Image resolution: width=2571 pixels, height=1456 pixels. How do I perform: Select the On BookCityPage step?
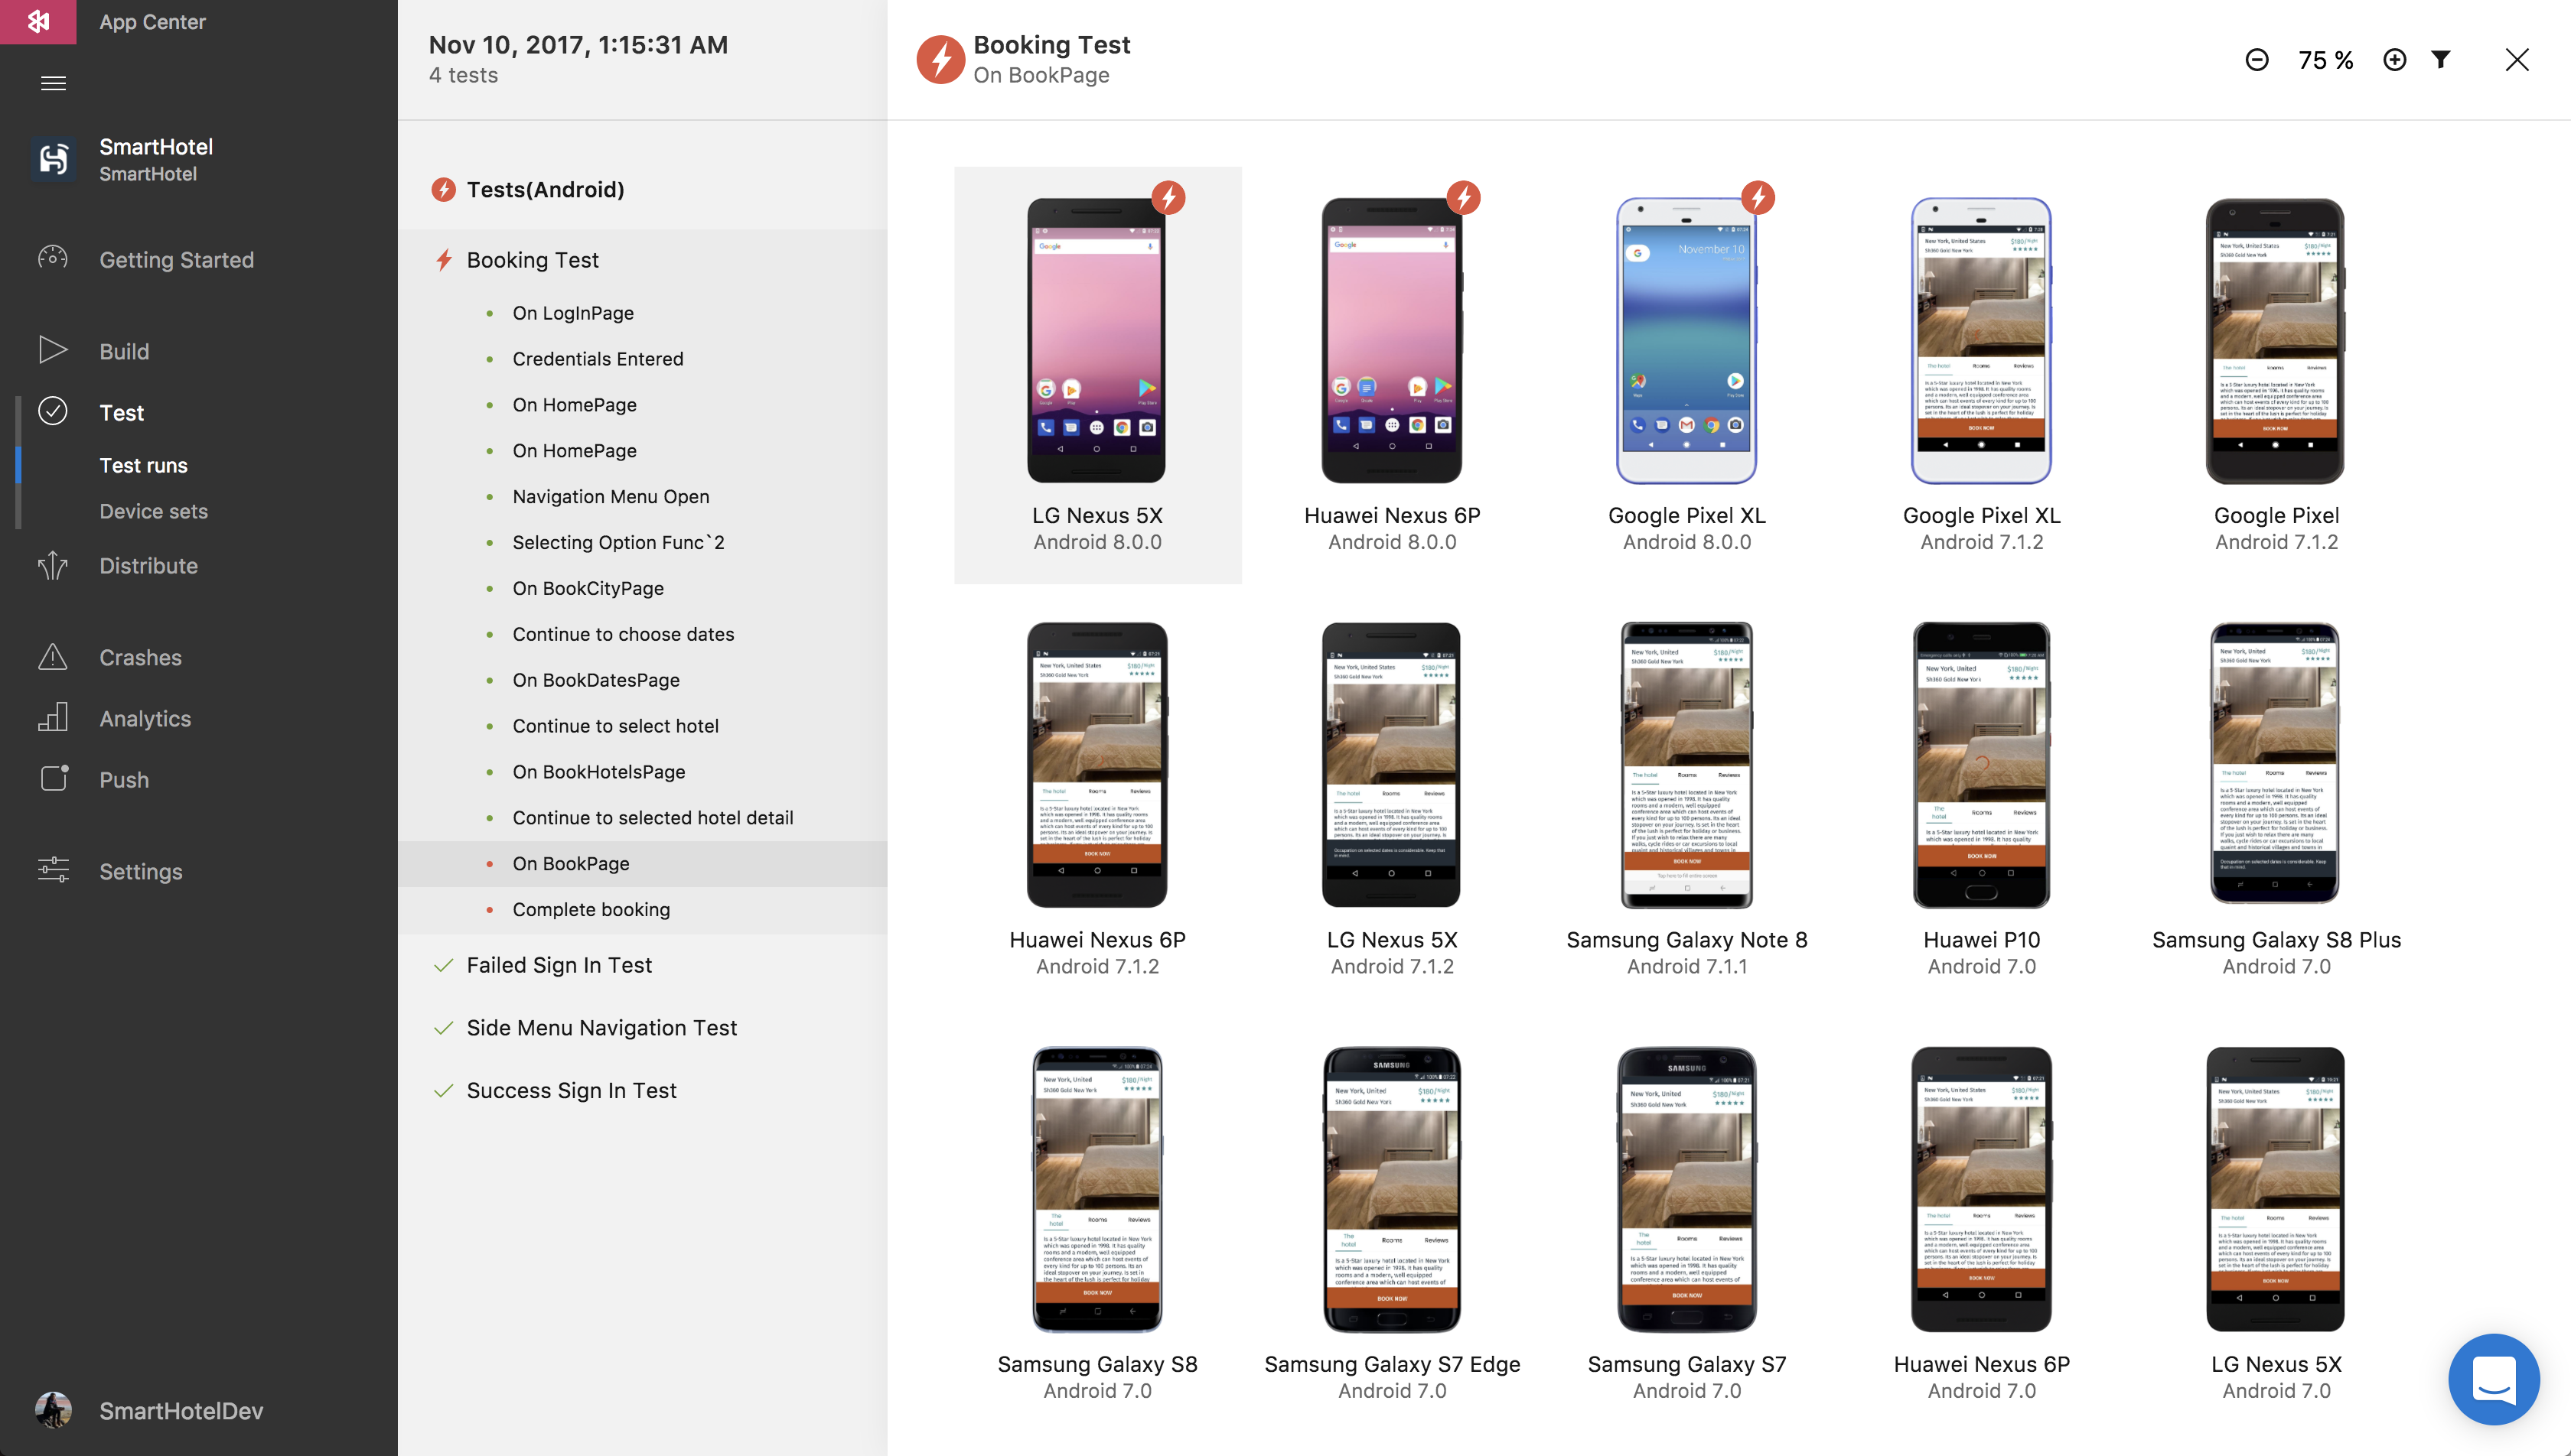[x=588, y=589]
